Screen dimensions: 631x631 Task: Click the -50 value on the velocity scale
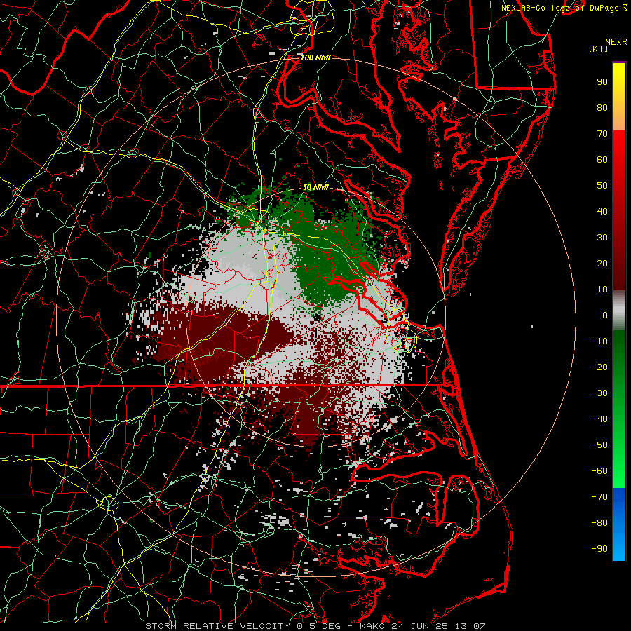coord(599,445)
